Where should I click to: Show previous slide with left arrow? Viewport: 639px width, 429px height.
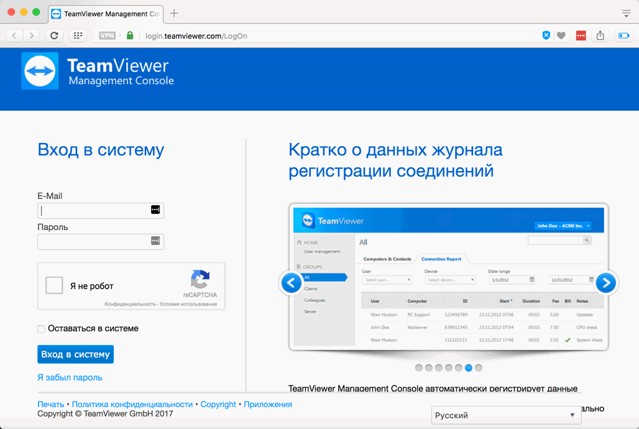(291, 283)
